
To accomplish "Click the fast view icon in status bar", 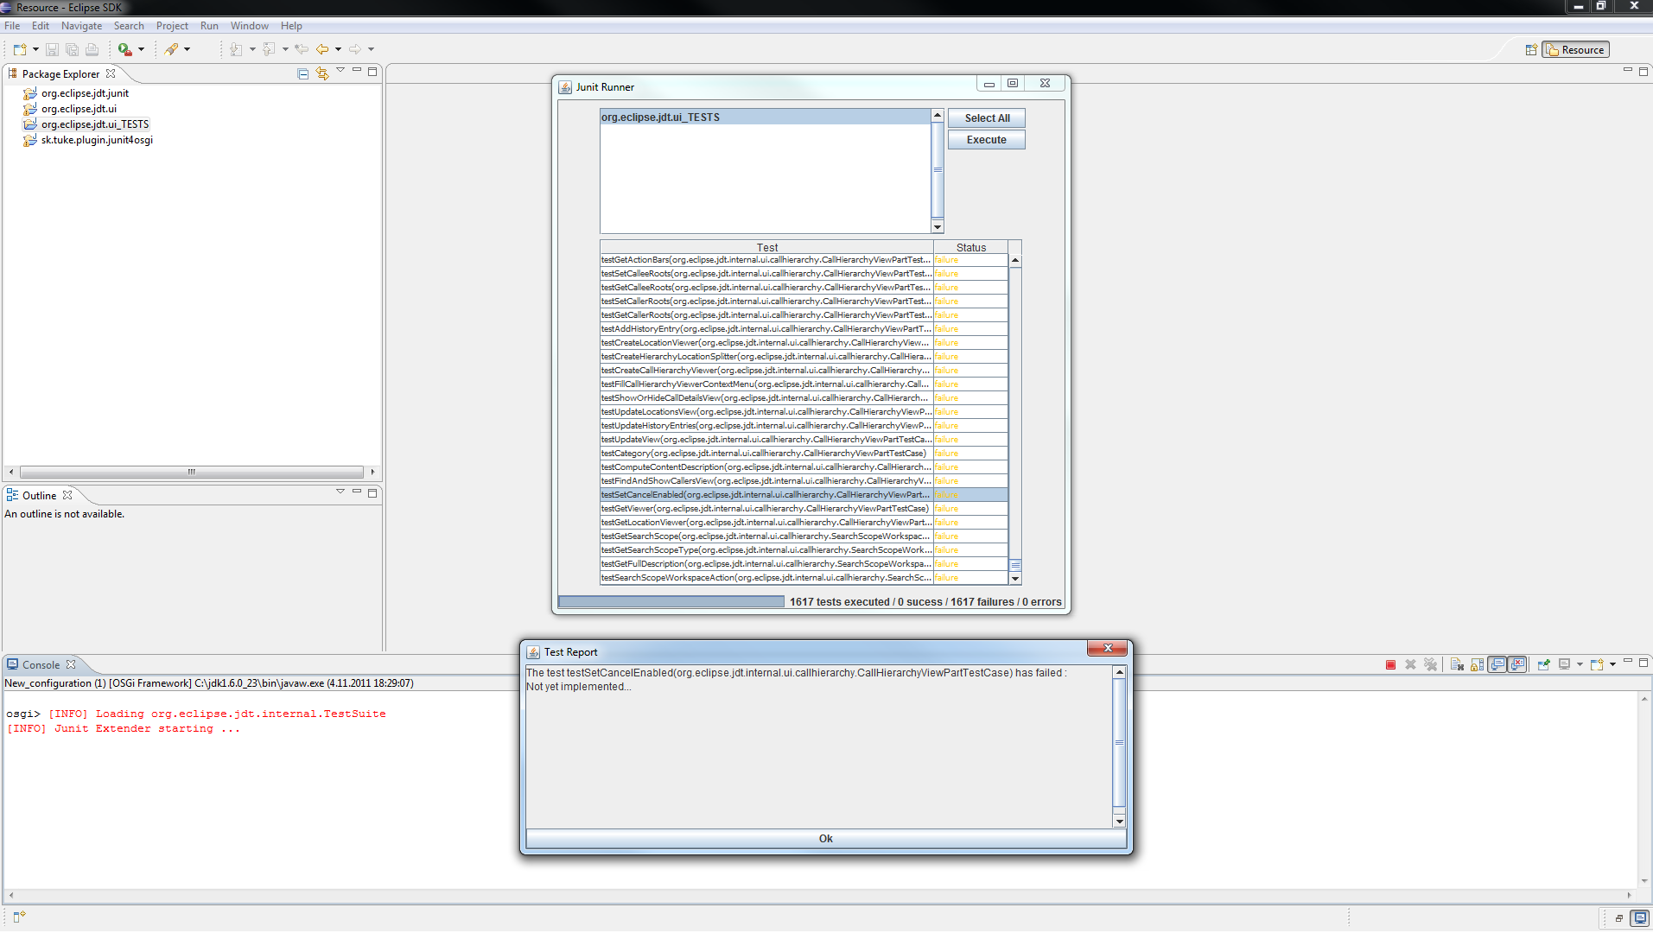I will [19, 917].
